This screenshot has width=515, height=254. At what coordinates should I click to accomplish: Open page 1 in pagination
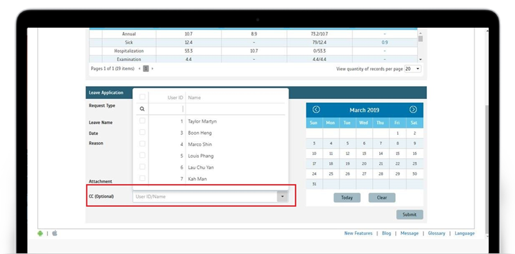[146, 69]
